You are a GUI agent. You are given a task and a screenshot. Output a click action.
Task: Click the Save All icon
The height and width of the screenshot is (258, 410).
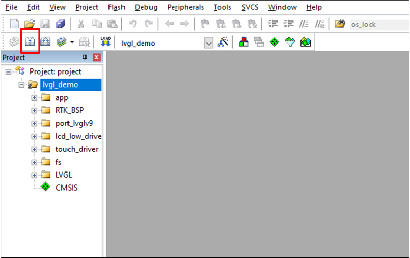[x=61, y=24]
